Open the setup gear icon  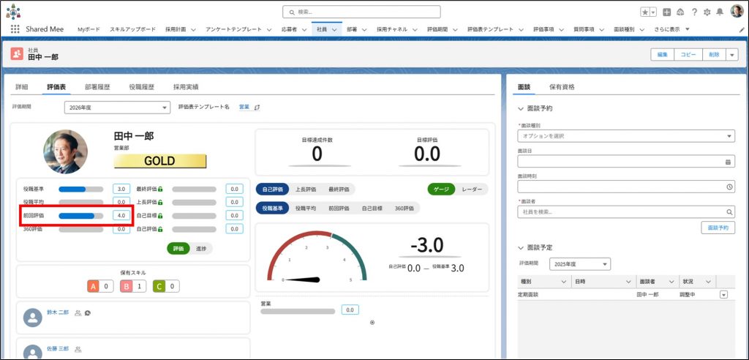pyautogui.click(x=707, y=12)
